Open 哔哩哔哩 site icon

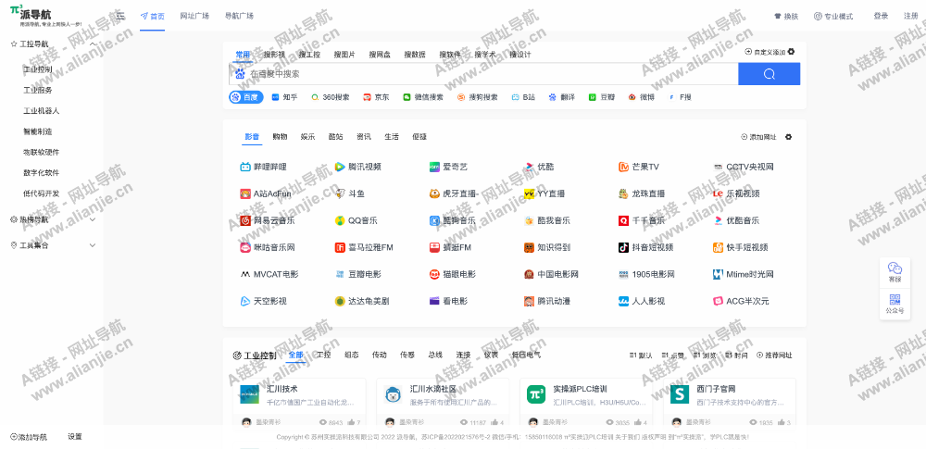[245, 168]
